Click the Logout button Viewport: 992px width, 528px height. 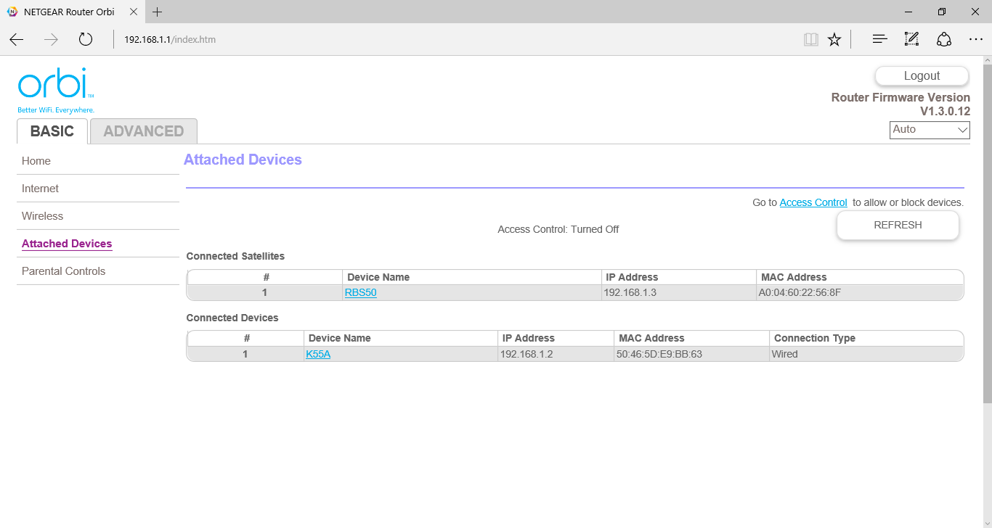(922, 76)
